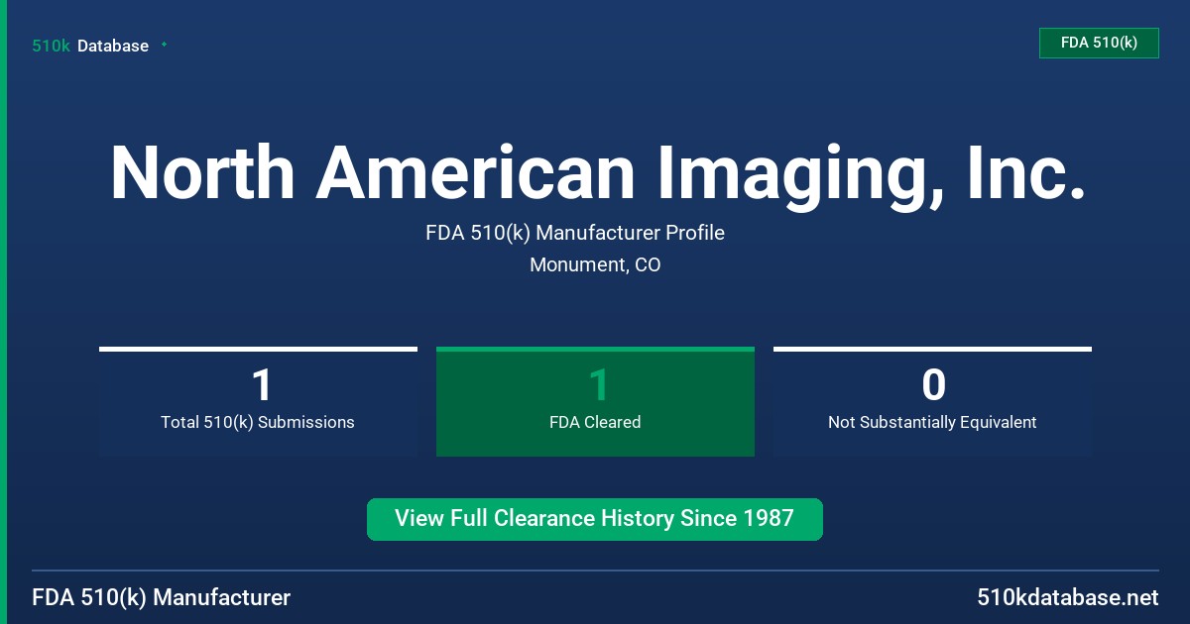Click the Monument, CO location text
1190x624 pixels.
[x=595, y=264]
